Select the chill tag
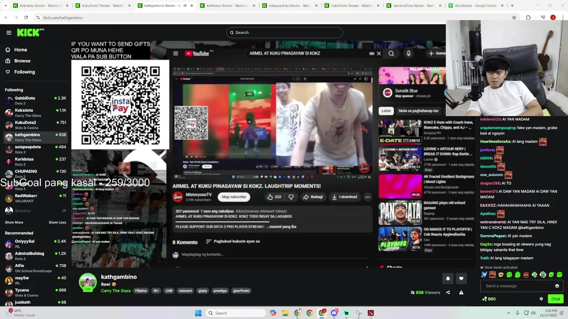 point(169,291)
